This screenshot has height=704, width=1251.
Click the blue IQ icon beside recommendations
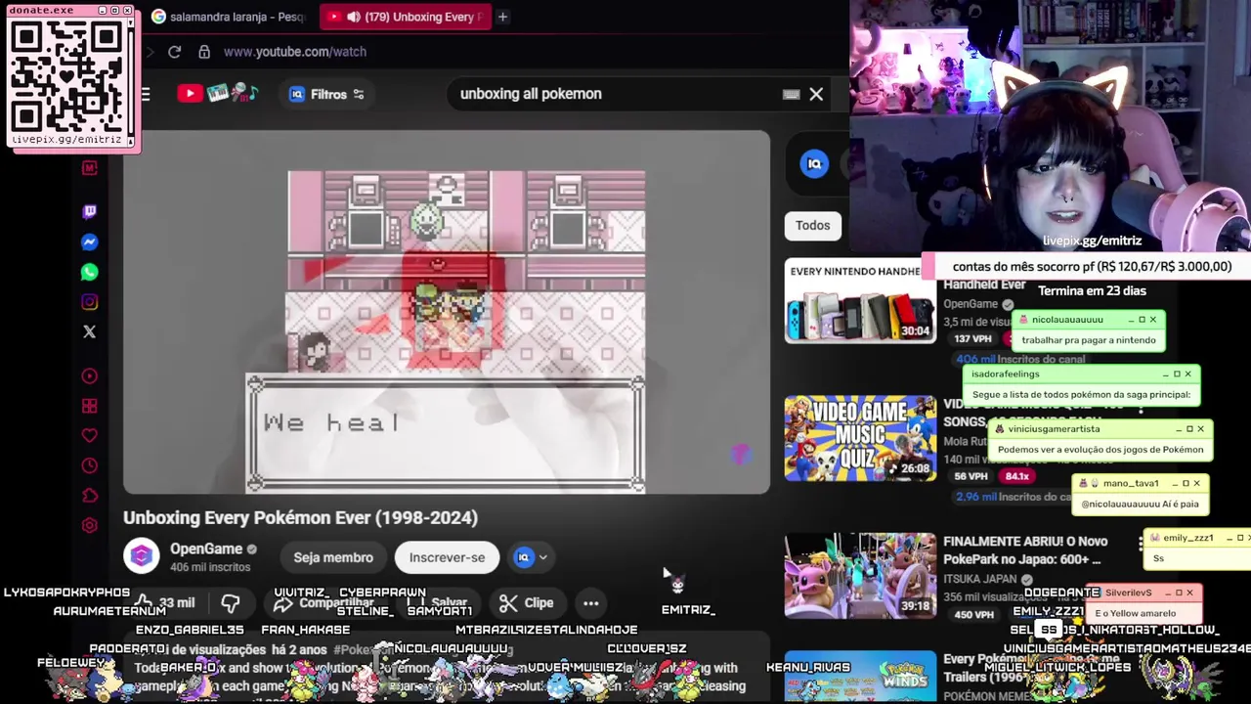[x=814, y=163]
